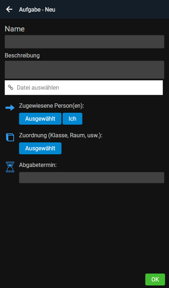
Task: Grab the Beschreibung textarea resize corner
Action: pyautogui.click(x=163, y=78)
